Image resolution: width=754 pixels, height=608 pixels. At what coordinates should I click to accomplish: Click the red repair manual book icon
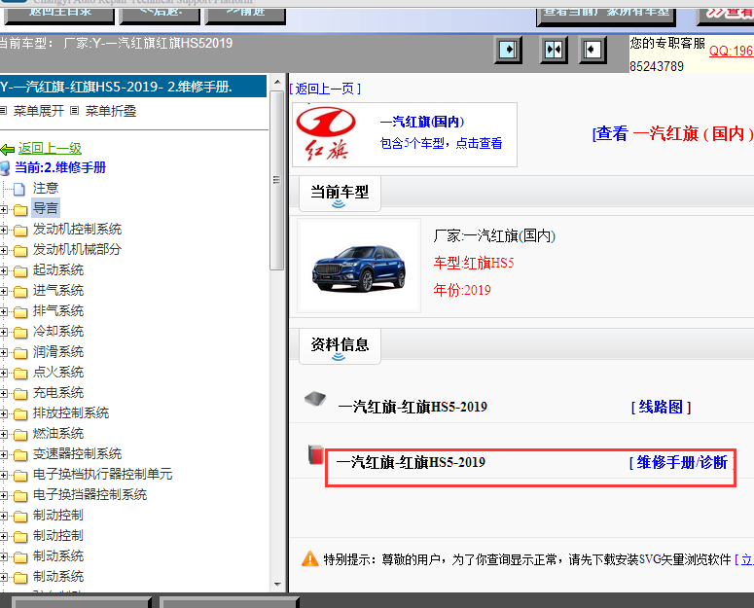(x=315, y=454)
